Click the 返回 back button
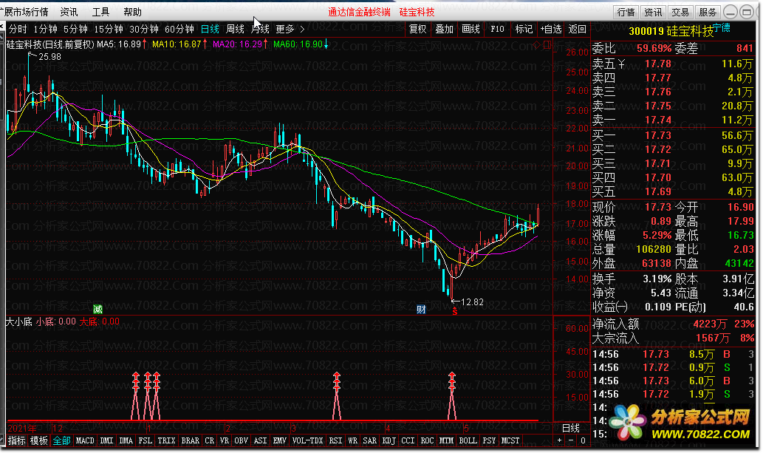 [577, 30]
